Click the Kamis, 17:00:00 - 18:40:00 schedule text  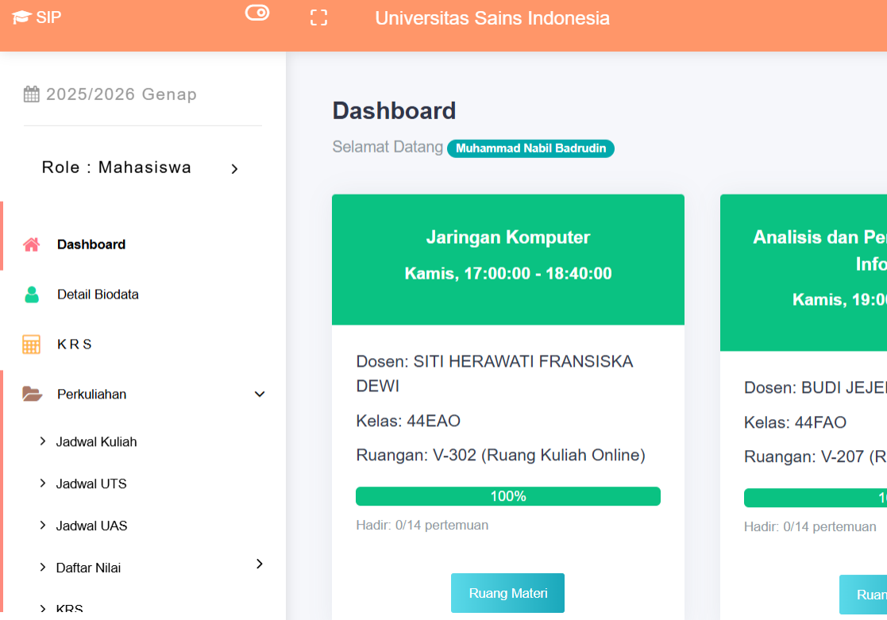508,273
